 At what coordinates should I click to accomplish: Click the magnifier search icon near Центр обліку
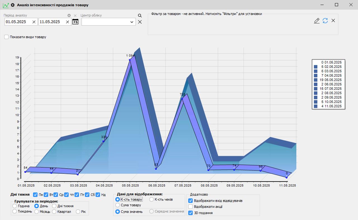pos(140,16)
